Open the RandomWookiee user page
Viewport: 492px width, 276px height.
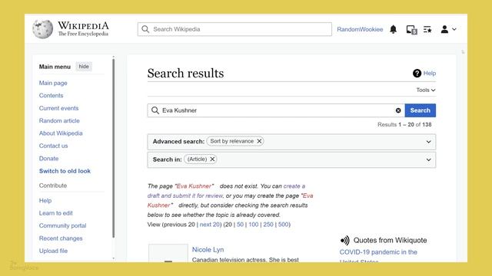(360, 29)
